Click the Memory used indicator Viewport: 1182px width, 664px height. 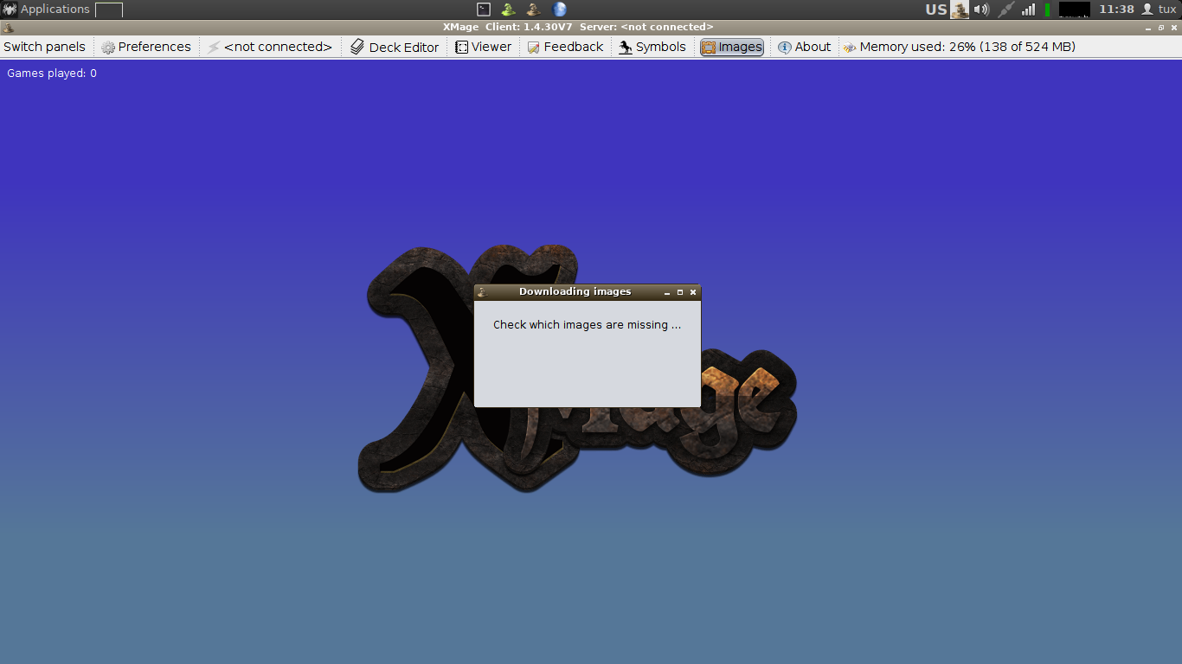960,47
